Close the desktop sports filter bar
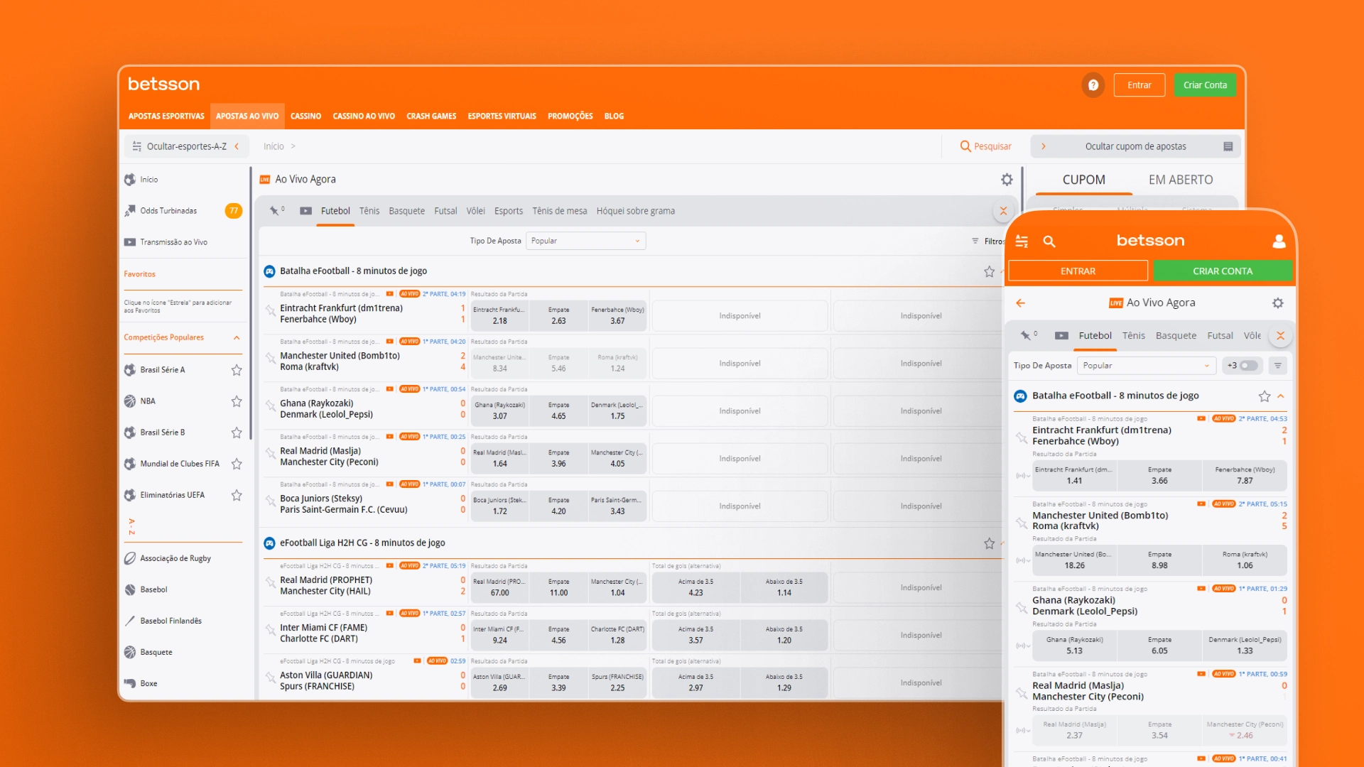Viewport: 1364px width, 767px height. (x=1003, y=211)
